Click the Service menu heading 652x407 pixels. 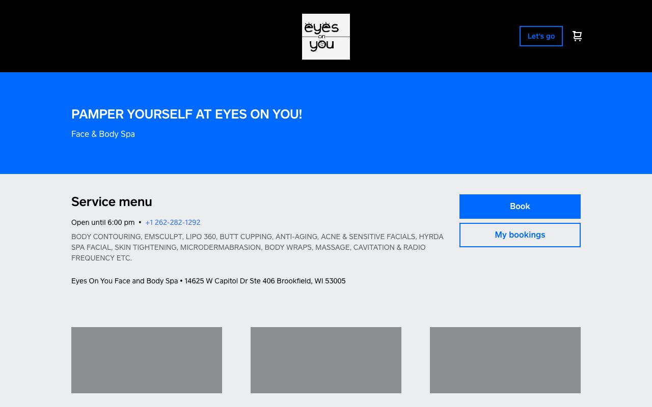point(112,202)
